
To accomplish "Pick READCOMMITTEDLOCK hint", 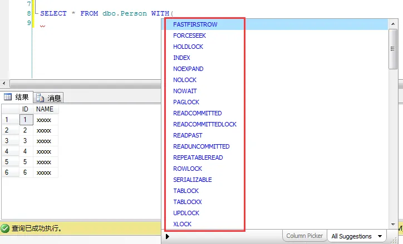I will pyautogui.click(x=205, y=124).
